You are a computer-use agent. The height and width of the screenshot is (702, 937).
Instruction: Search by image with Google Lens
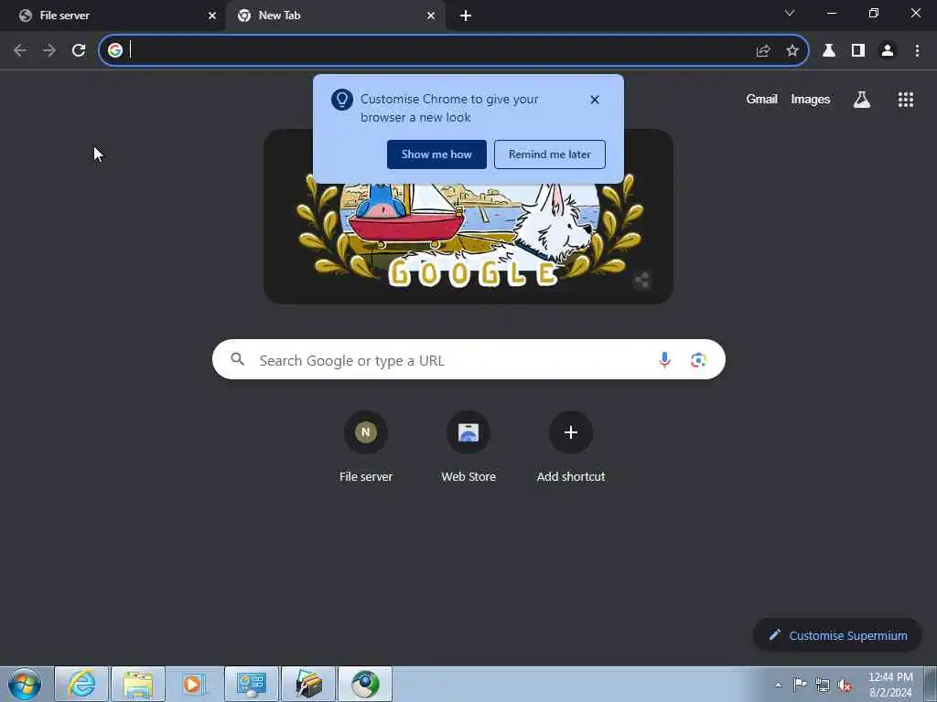(698, 360)
